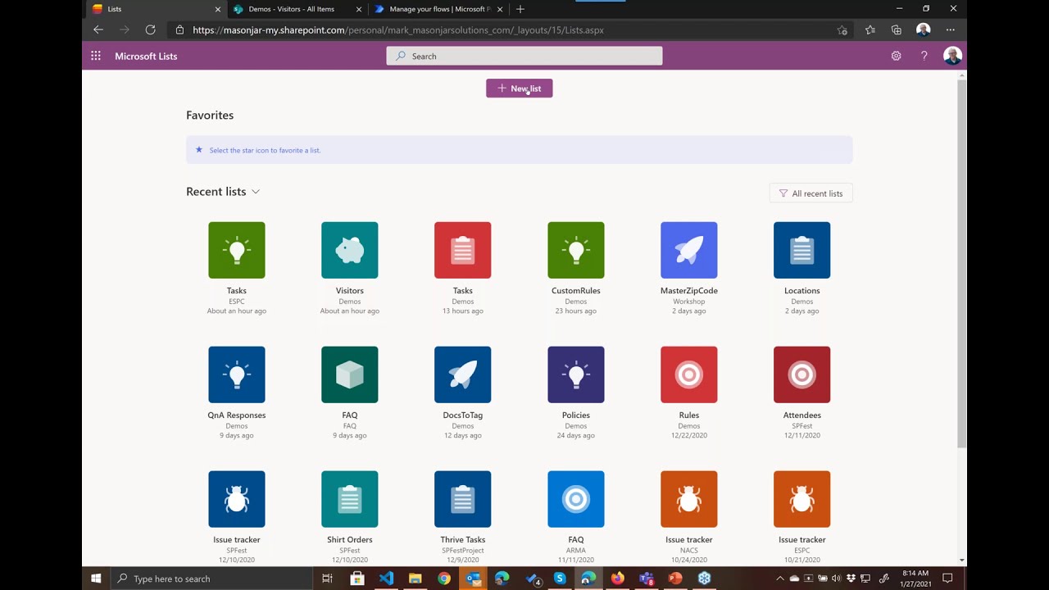
Task: Go back in the browser
Action: click(98, 29)
